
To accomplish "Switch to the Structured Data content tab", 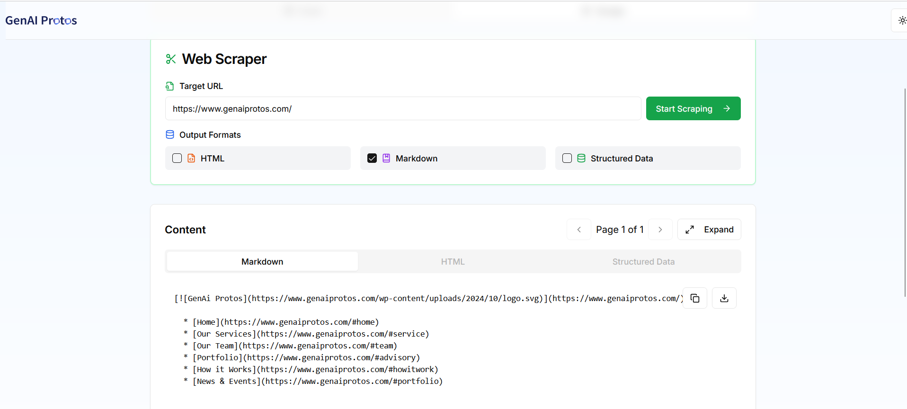I will [643, 261].
